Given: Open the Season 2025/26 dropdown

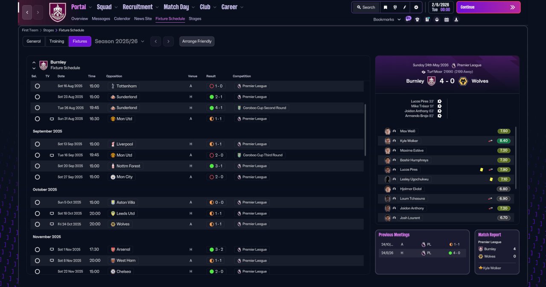Looking at the screenshot, I should point(119,41).
